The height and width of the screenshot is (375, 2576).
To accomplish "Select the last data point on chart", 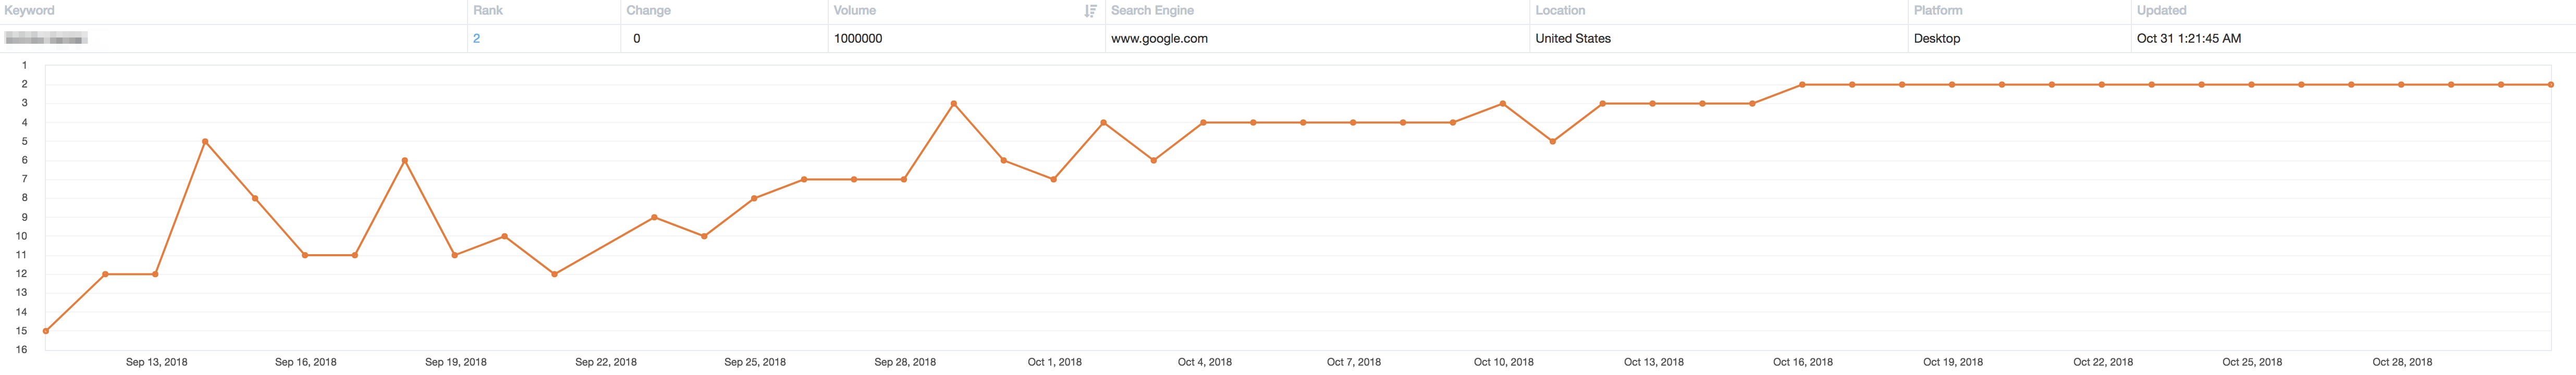I will click(x=2551, y=84).
